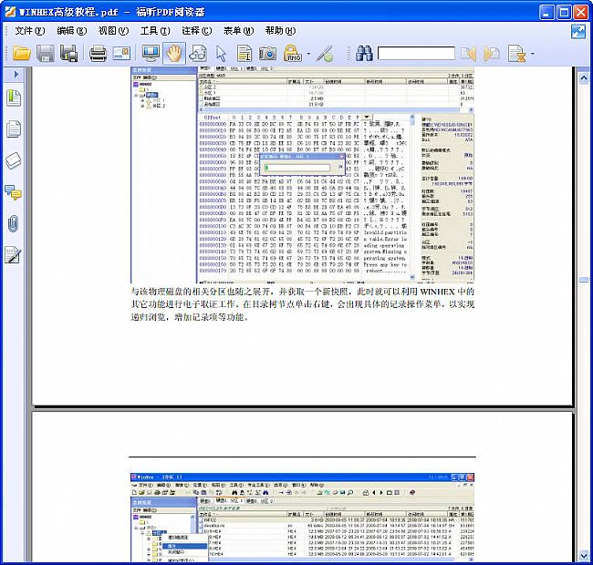Open the Layers panel icon
Viewport: 593px width, 565px height.
(14, 160)
